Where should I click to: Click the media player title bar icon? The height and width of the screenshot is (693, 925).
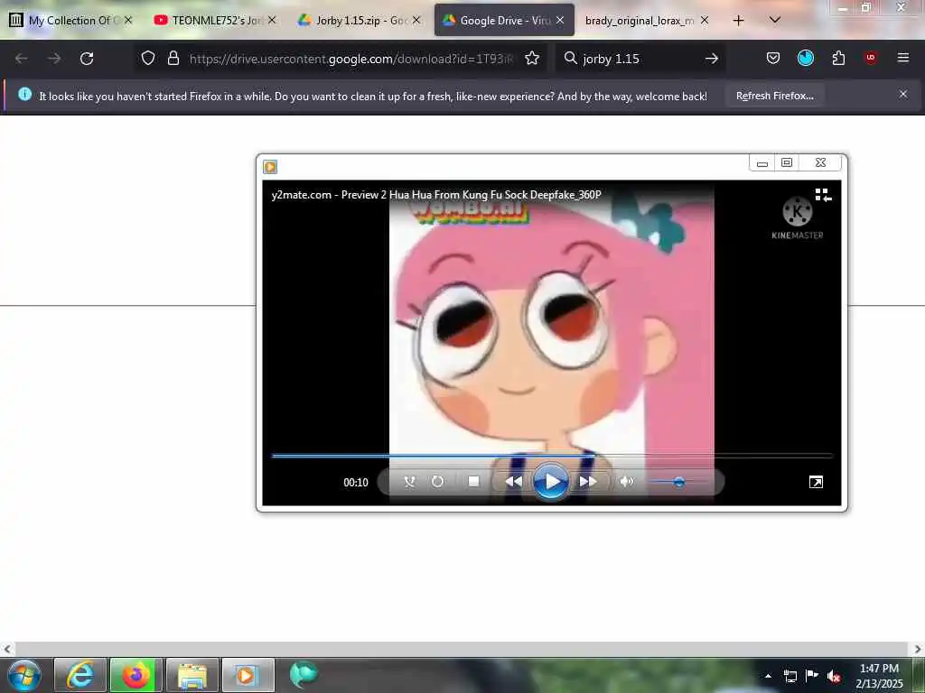270,167
